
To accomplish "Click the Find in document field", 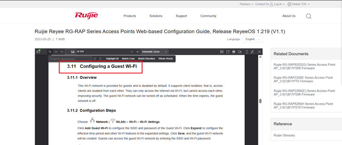I will (x=70, y=59).
